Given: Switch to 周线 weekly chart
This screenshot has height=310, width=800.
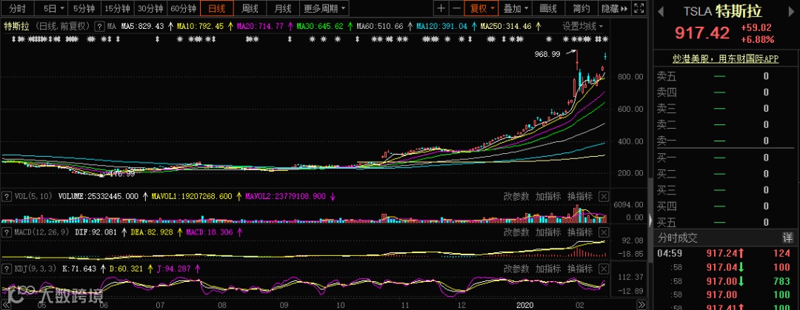Looking at the screenshot, I should click(250, 8).
